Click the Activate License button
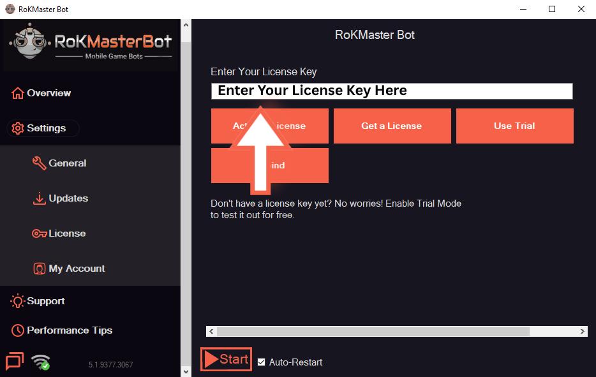Screen dimensions: 596x377 (x=270, y=126)
